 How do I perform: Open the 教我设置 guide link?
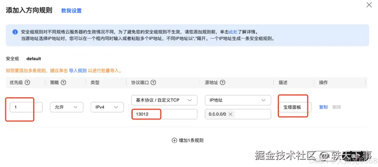pyautogui.click(x=71, y=11)
